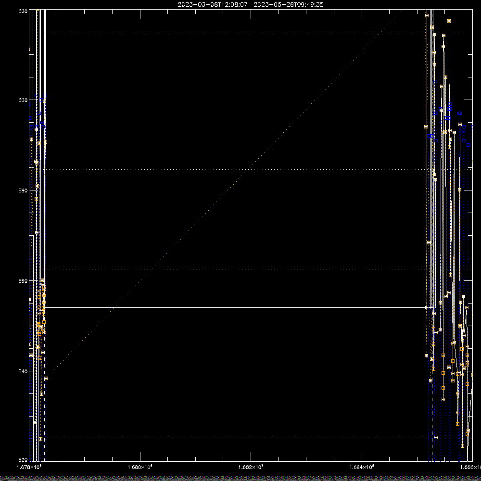Click the end timestamp 2023-05-28T09:49:35 in title
This screenshot has width=481, height=481.
point(288,5)
